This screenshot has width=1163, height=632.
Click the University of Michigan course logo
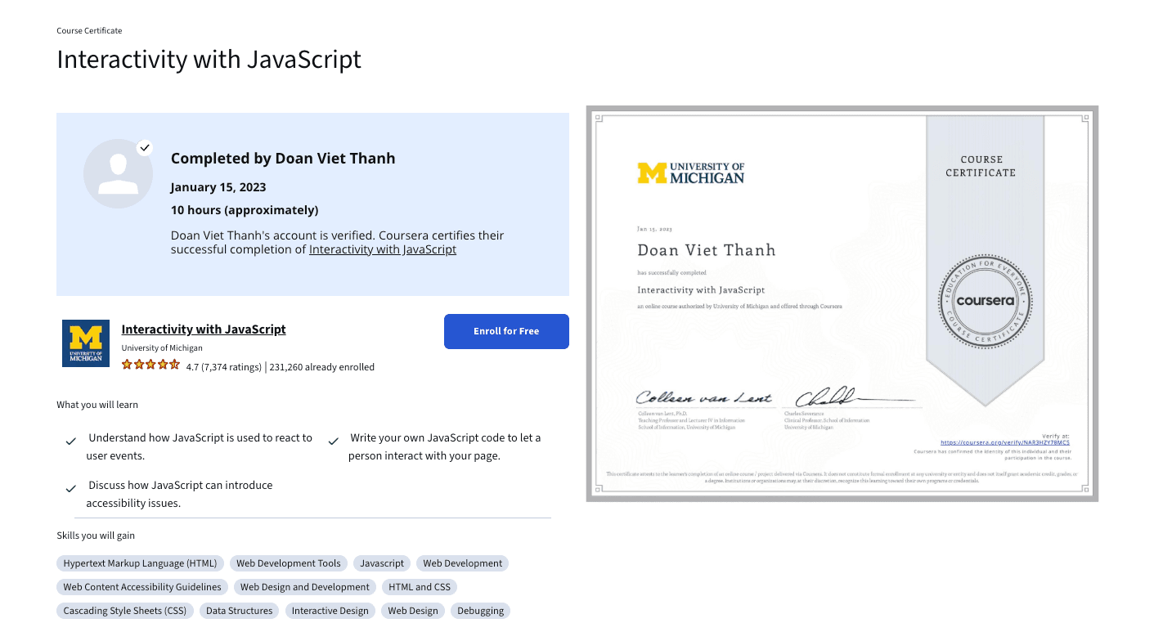coord(86,343)
